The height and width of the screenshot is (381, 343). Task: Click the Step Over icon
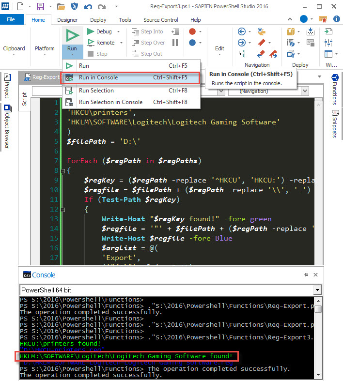[135, 43]
